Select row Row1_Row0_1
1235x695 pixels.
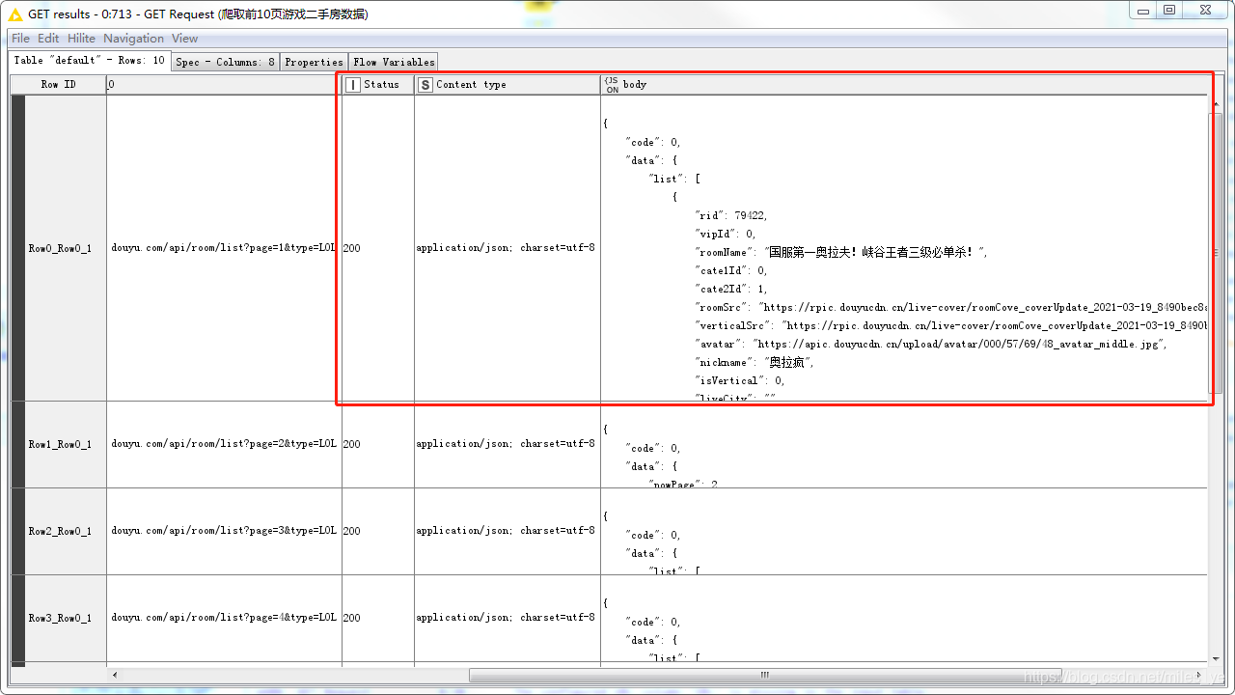(60, 444)
